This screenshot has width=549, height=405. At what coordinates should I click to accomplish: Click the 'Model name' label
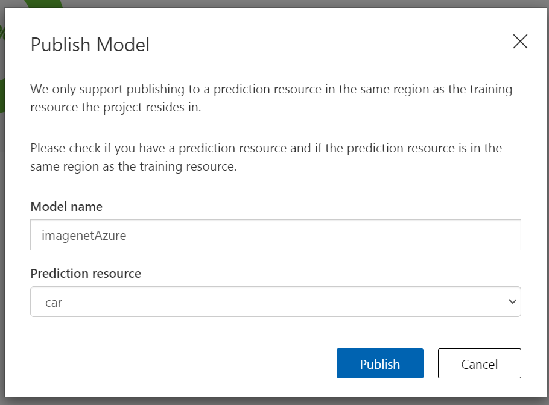pyautogui.click(x=66, y=206)
